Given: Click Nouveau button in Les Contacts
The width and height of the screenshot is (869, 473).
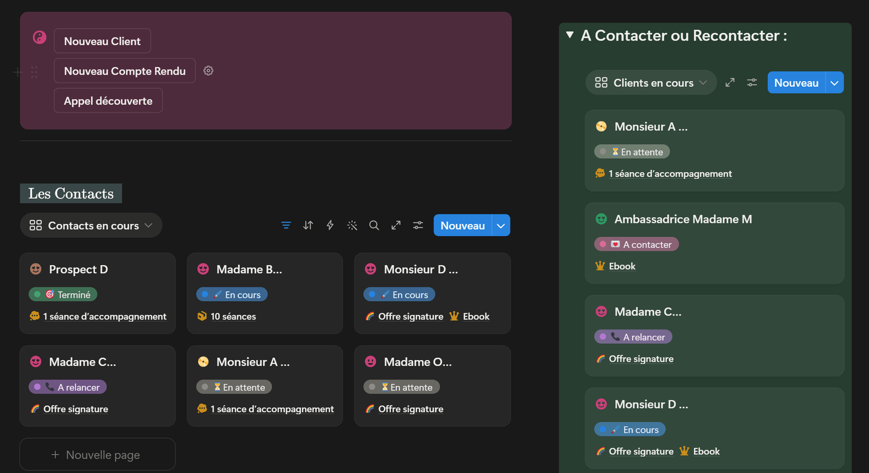Looking at the screenshot, I should pos(462,225).
